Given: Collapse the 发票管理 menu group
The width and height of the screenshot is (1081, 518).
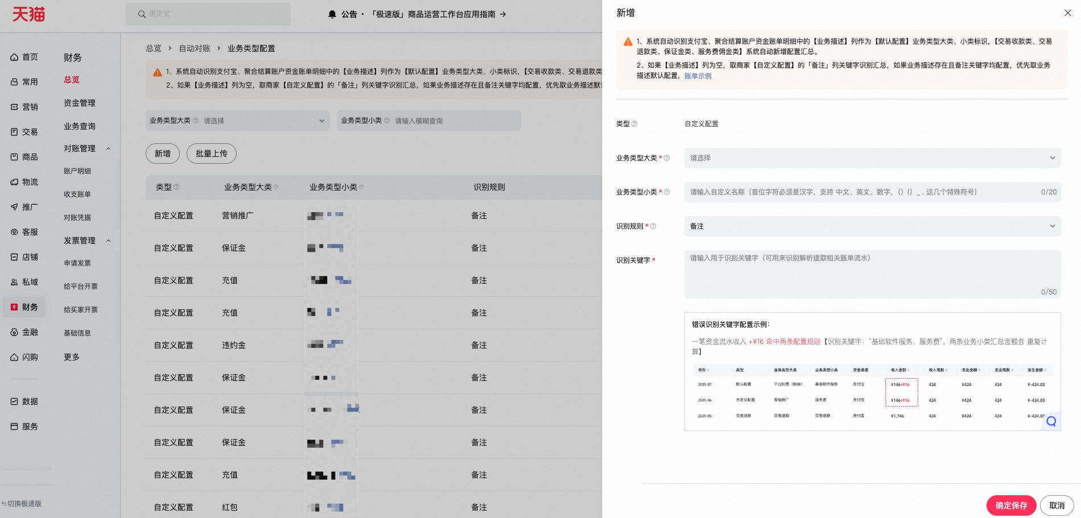Looking at the screenshot, I should click(x=108, y=241).
